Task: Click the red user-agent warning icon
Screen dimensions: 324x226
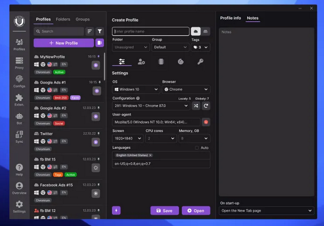Action: tap(206, 122)
